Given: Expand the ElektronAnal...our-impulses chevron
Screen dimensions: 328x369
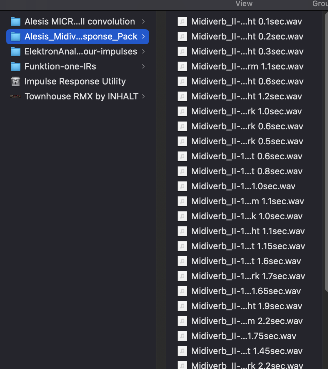Looking at the screenshot, I should click(x=143, y=51).
